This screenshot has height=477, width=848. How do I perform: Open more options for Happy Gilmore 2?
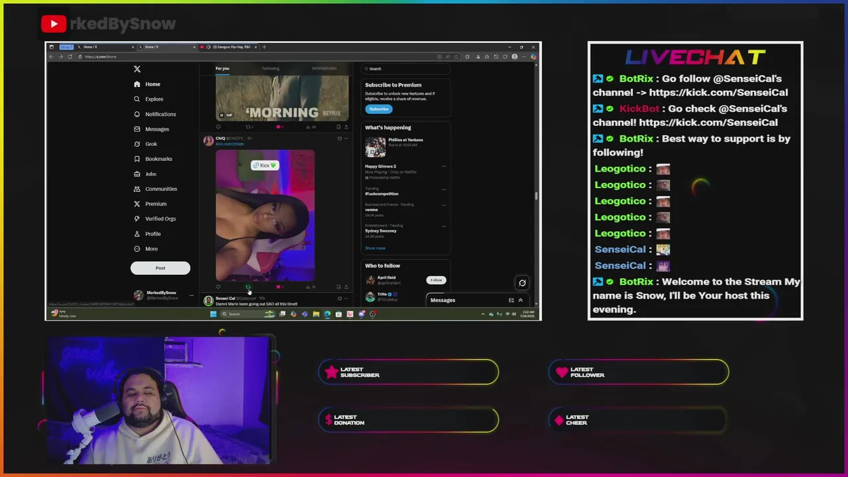click(444, 167)
